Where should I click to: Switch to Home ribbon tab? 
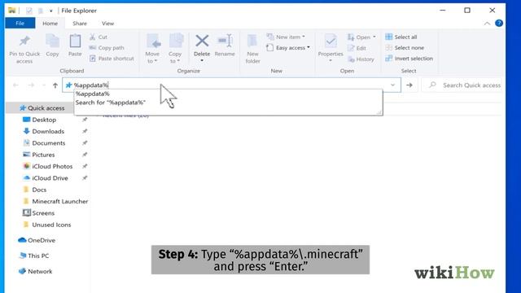click(50, 24)
